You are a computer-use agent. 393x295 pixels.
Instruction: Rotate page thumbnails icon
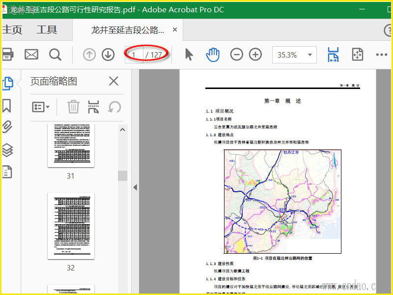coord(114,107)
